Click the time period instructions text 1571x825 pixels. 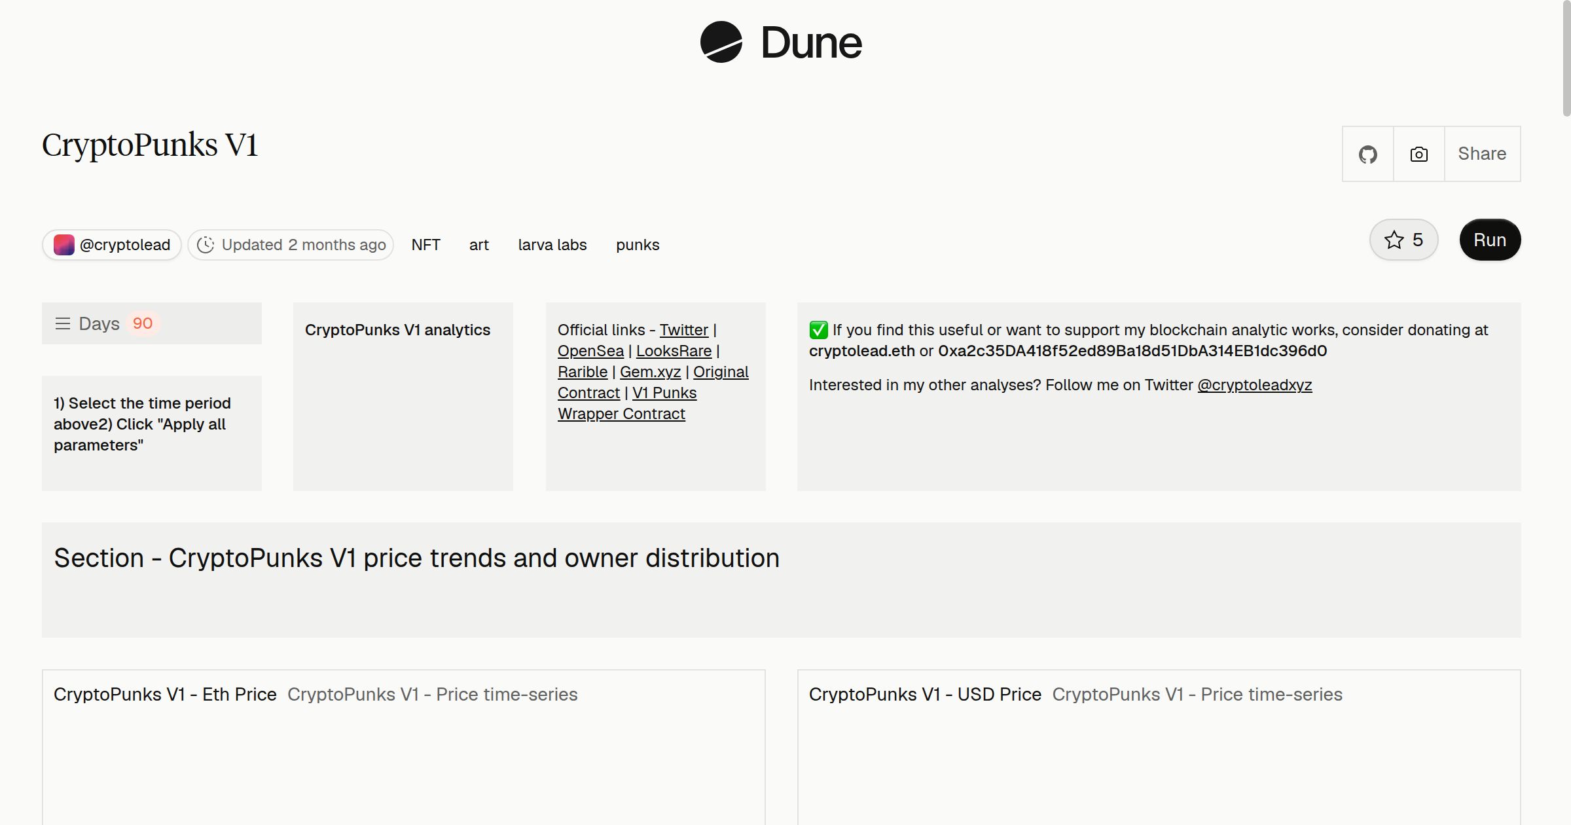point(142,424)
